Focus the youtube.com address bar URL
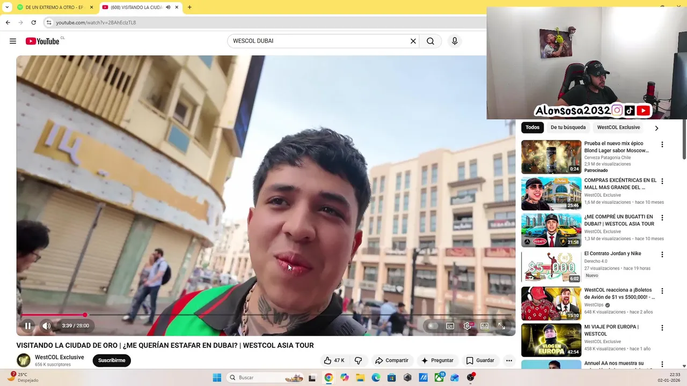 click(96, 23)
